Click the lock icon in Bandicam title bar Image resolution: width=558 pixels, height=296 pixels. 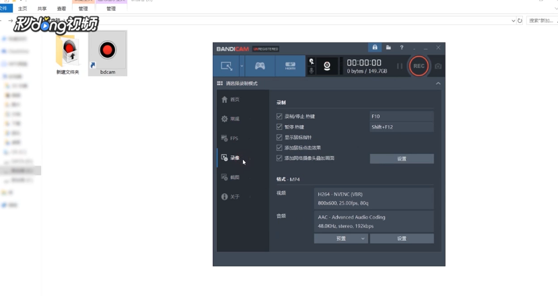pyautogui.click(x=375, y=47)
